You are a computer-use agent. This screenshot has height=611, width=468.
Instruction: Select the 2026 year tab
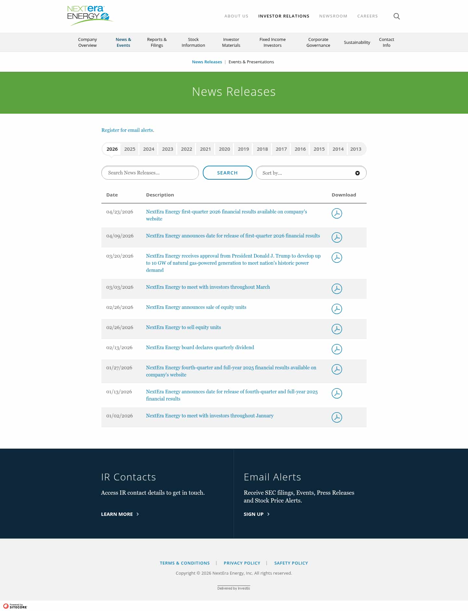click(x=112, y=149)
